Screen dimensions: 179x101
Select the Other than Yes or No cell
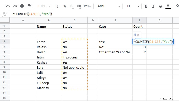[x=115, y=52]
